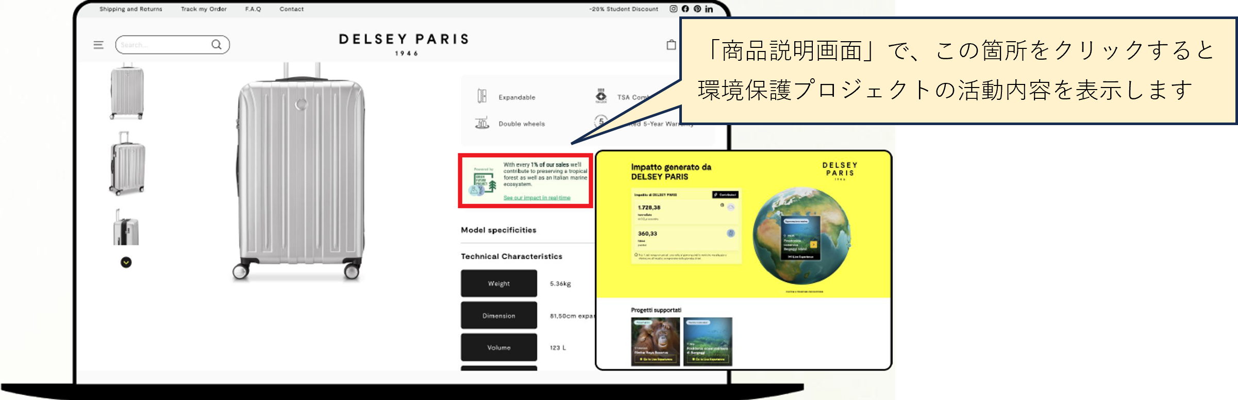Screen dimensions: 1238x400
Task: Click the Weight spec button
Action: [x=499, y=283]
